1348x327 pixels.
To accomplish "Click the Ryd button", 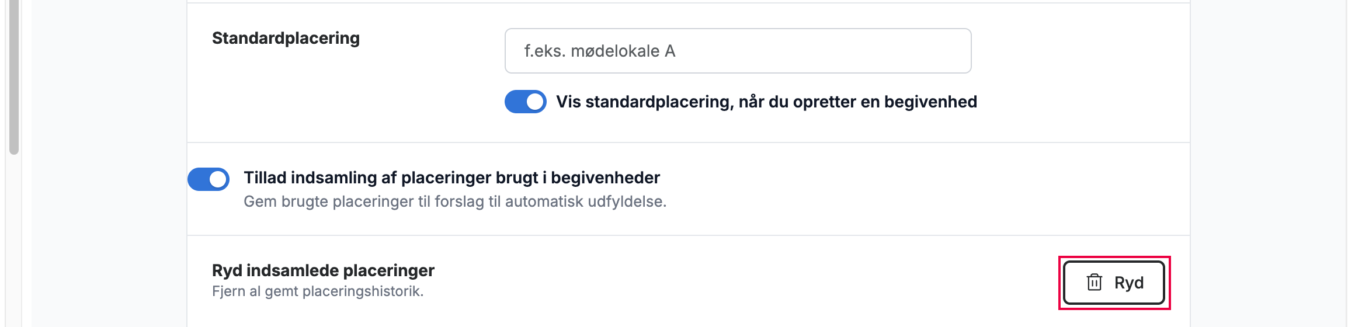I will click(1114, 283).
